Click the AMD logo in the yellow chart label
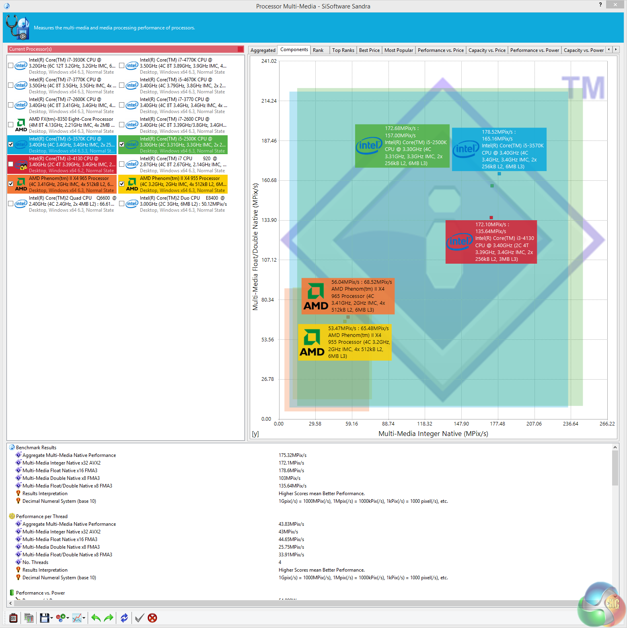The width and height of the screenshot is (627, 628). (x=312, y=343)
